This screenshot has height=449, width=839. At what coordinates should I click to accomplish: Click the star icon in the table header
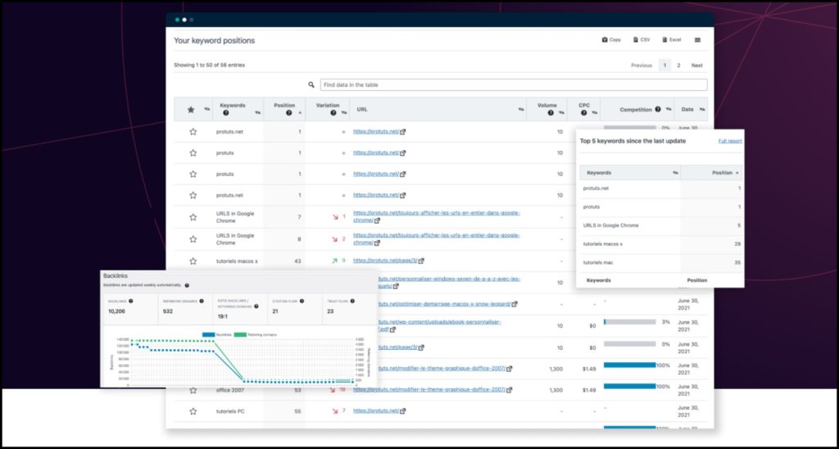190,109
